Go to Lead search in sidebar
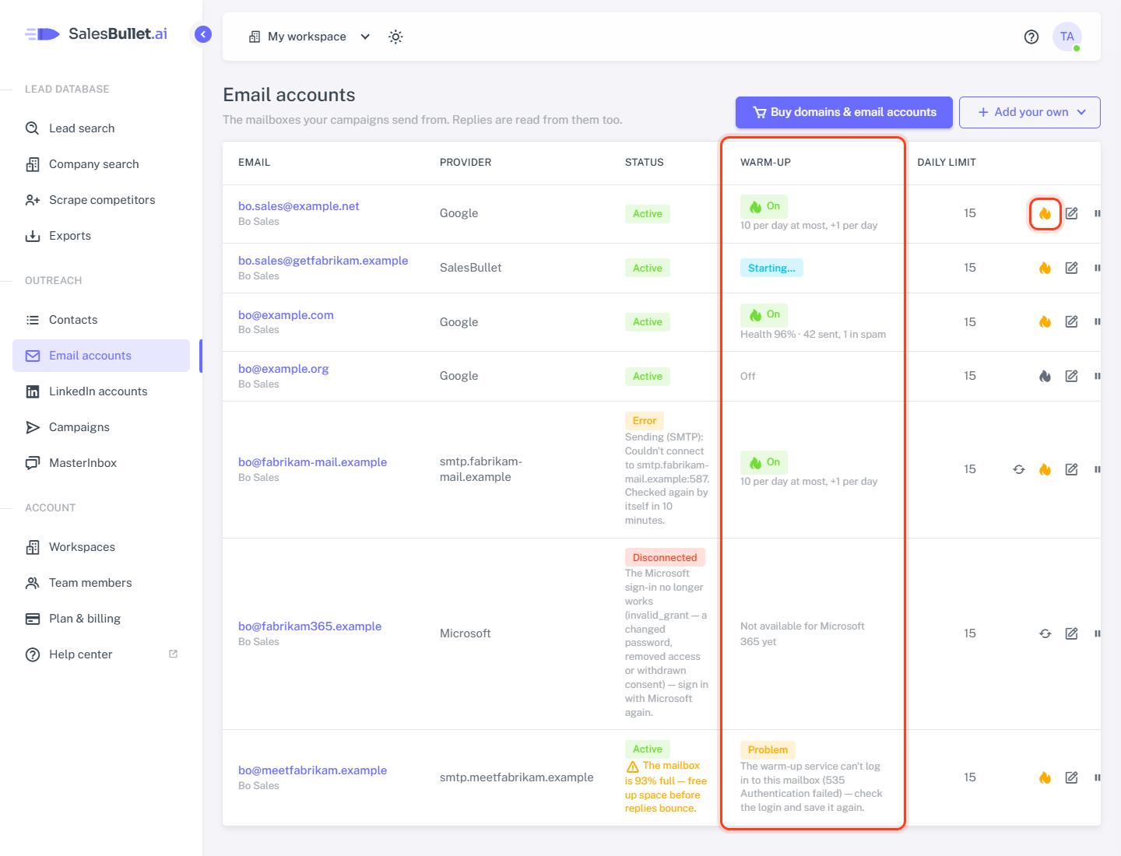 101,128
